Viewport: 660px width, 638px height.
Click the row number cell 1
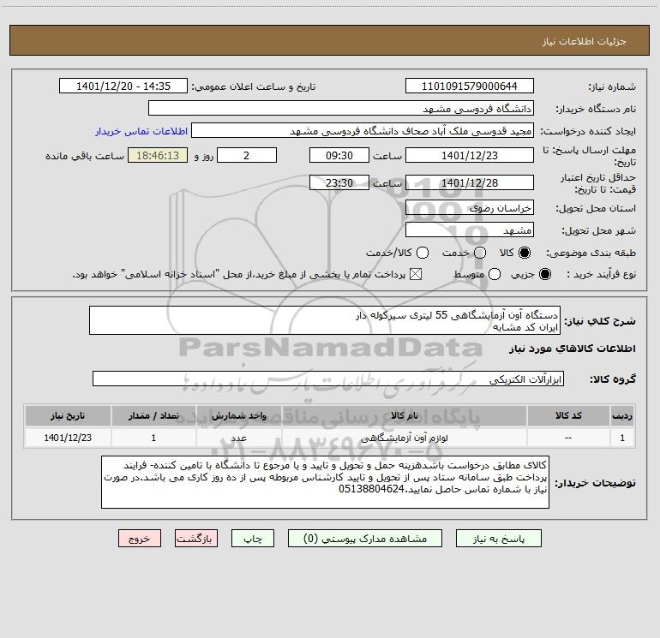pyautogui.click(x=622, y=438)
